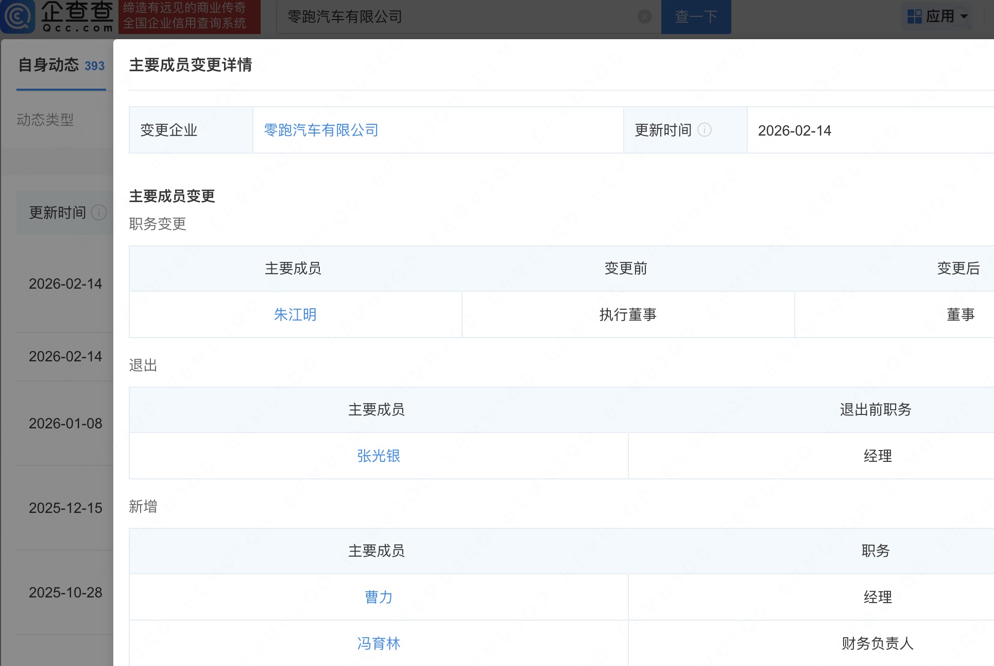The width and height of the screenshot is (994, 666).
Task: Click the 应用 grid icon
Action: click(914, 16)
